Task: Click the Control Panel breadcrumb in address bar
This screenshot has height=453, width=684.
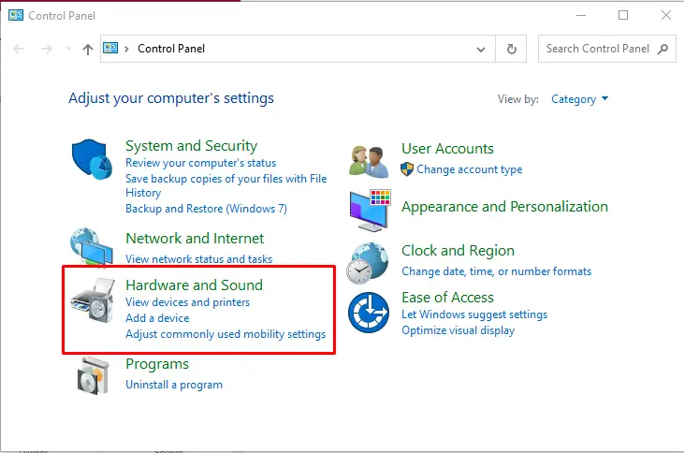Action: point(171,49)
